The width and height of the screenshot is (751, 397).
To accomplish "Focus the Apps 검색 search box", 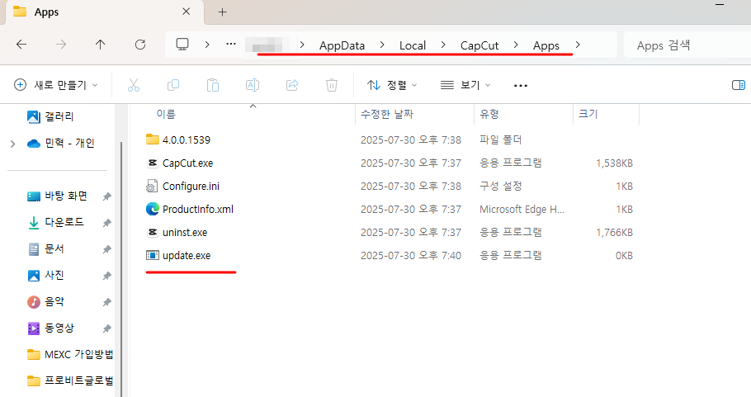I will pyautogui.click(x=687, y=45).
